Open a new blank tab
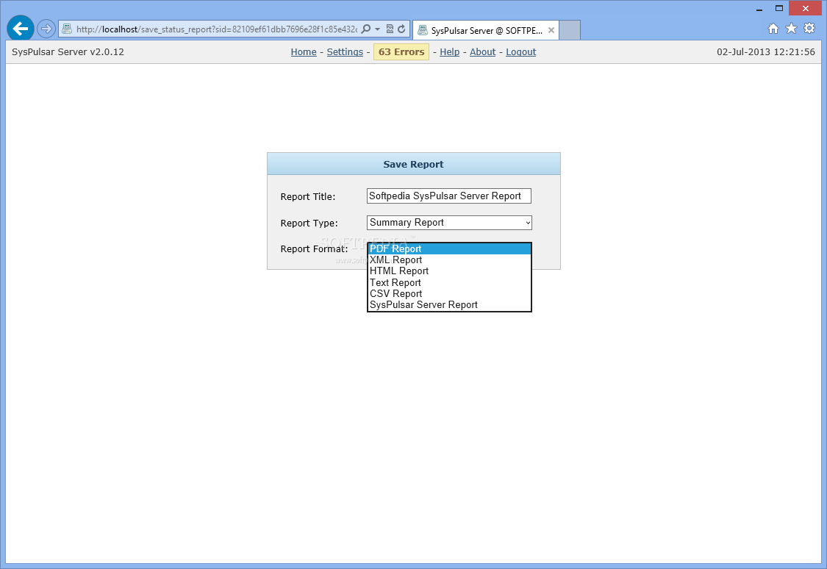 570,31
